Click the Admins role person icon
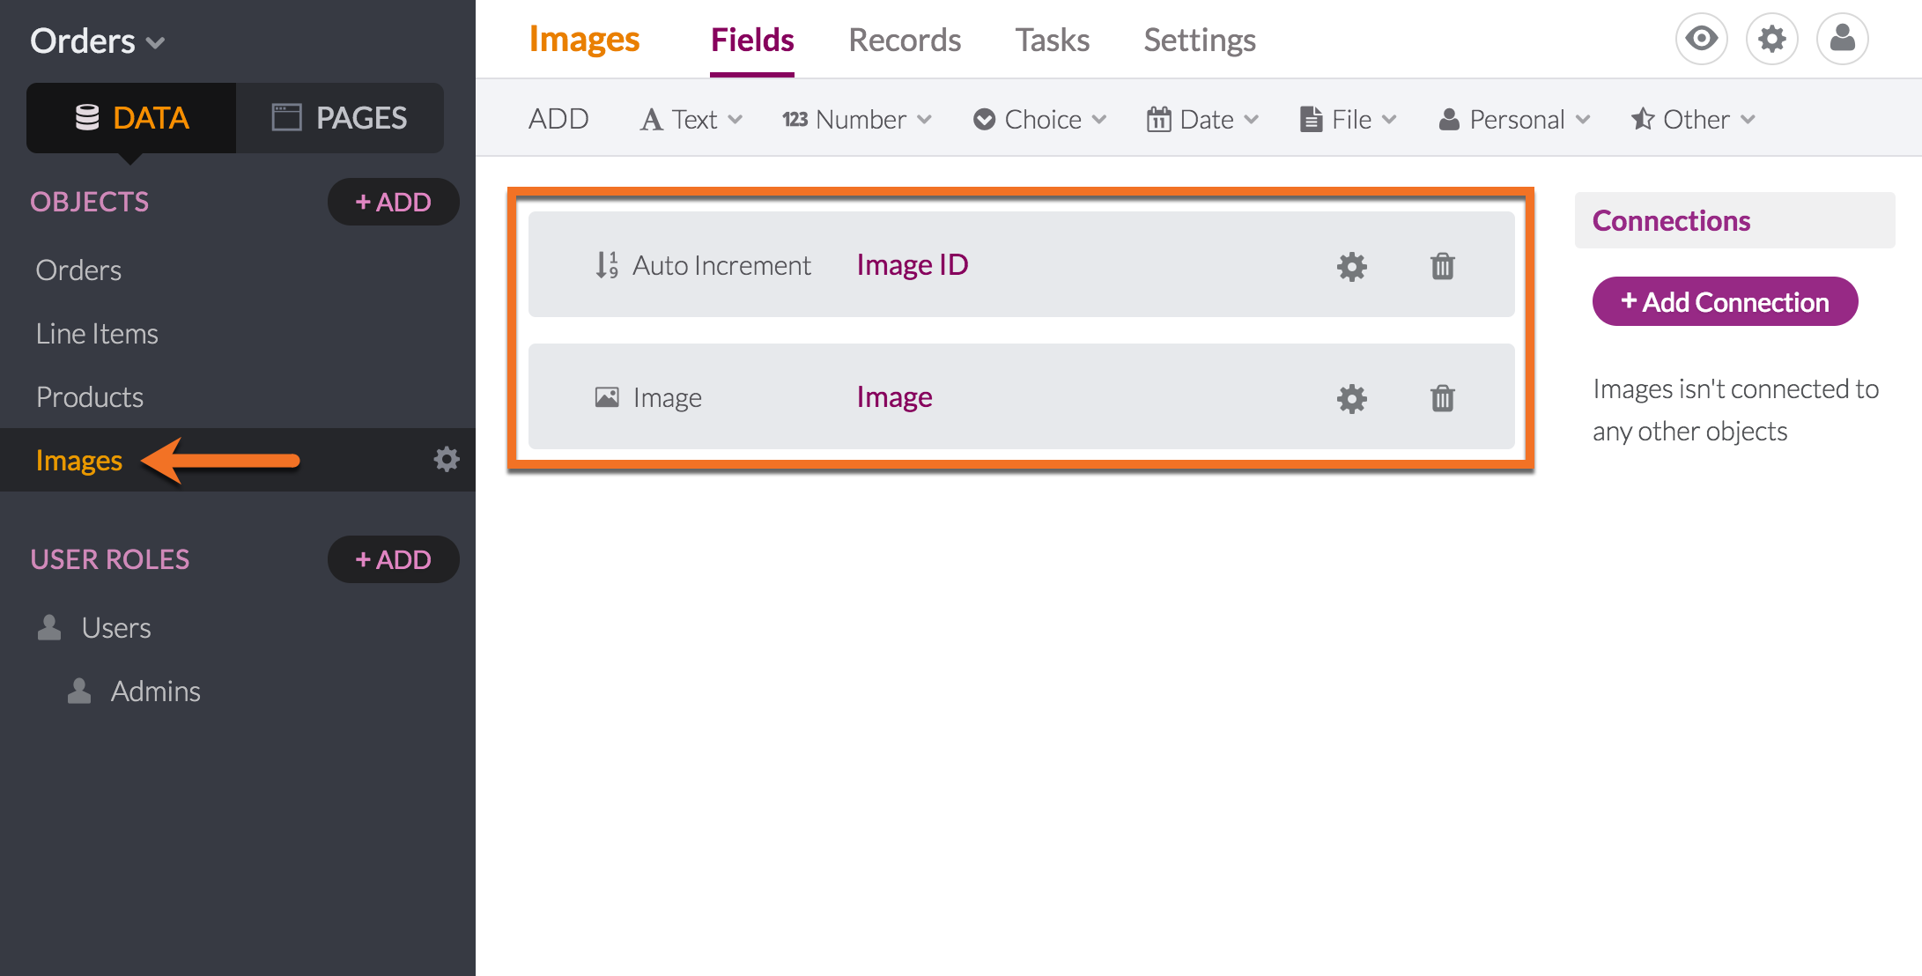Viewport: 1922px width, 976px height. [x=79, y=691]
